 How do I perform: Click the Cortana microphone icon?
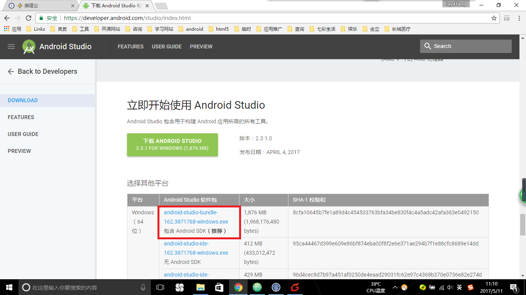tap(143, 287)
